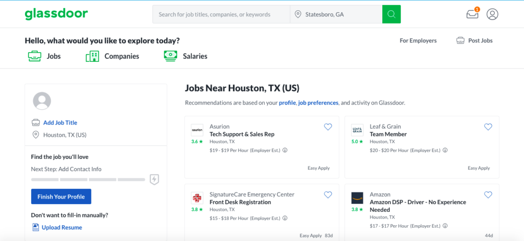This screenshot has width=524, height=241.
Task: Save the Amazon DSP job with heart
Action: coord(488,195)
